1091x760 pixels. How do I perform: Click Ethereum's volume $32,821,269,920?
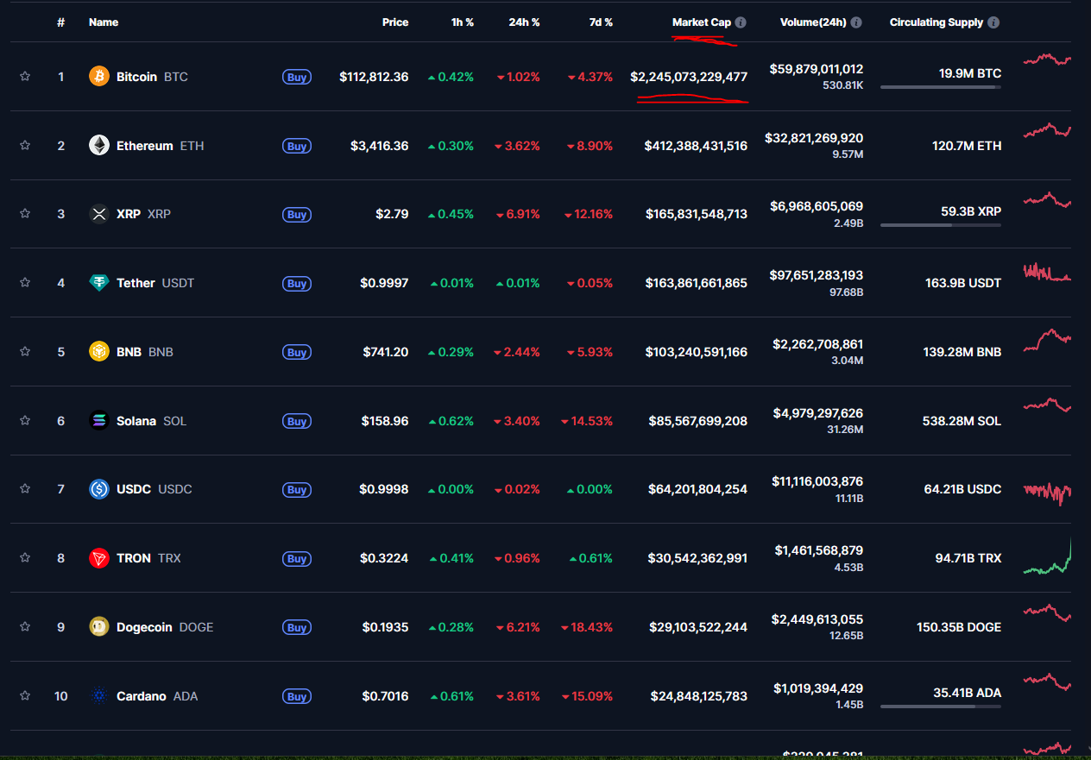pyautogui.click(x=814, y=138)
